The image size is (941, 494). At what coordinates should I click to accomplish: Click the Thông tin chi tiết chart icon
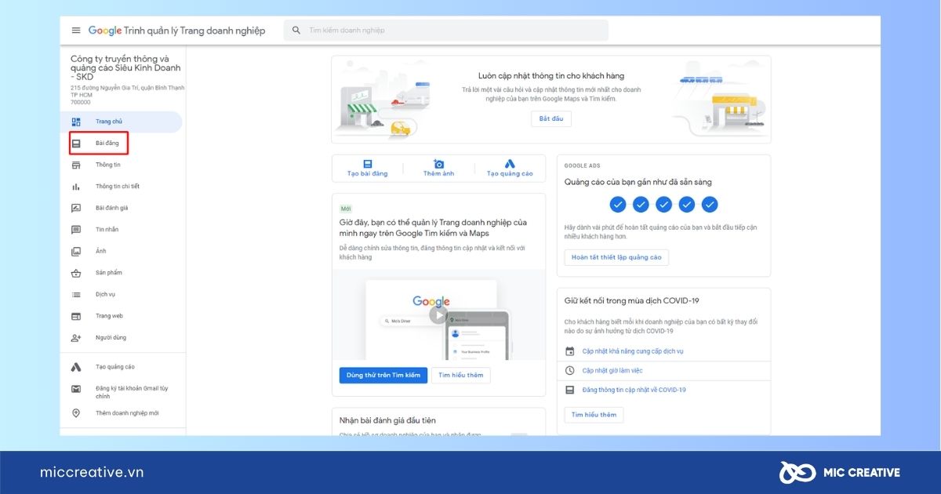76,187
